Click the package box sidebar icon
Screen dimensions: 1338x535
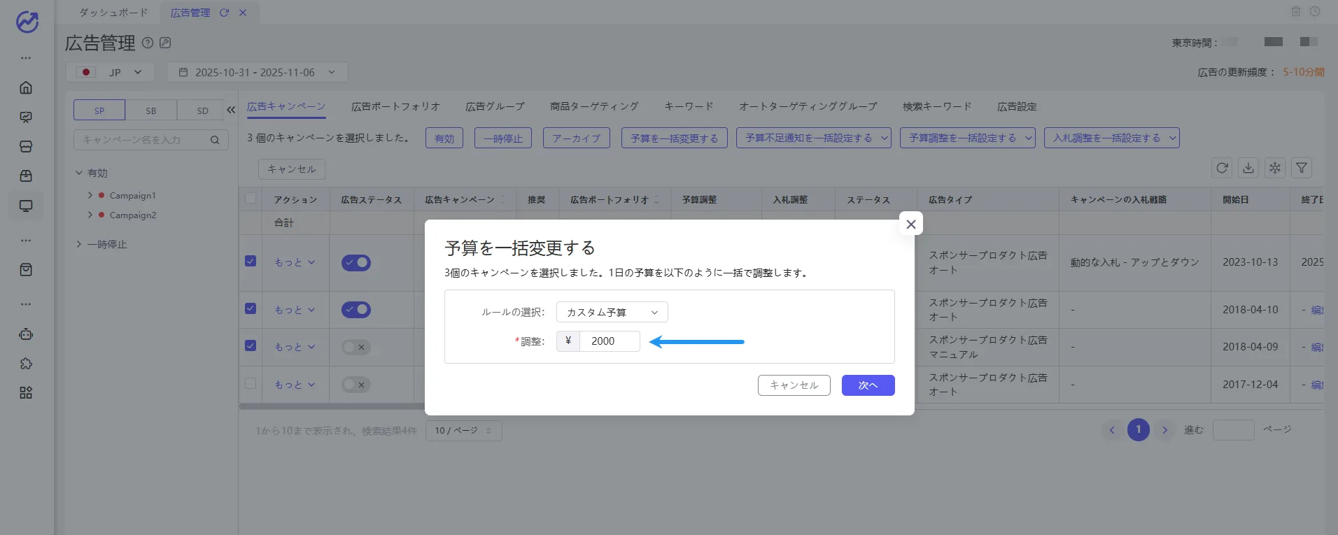coord(26,176)
